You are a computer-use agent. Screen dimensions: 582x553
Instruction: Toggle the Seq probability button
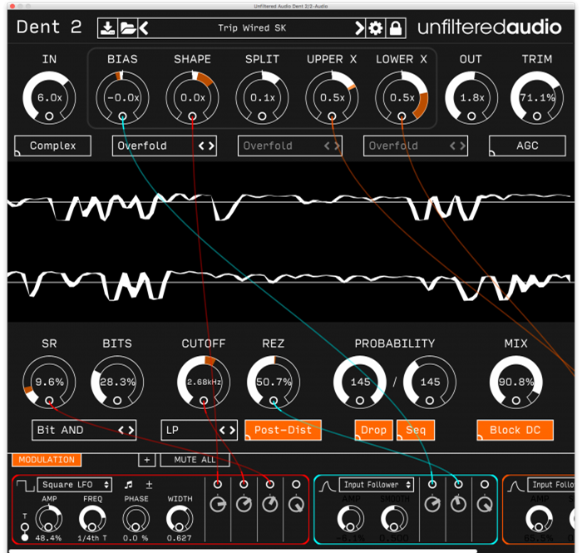click(416, 430)
